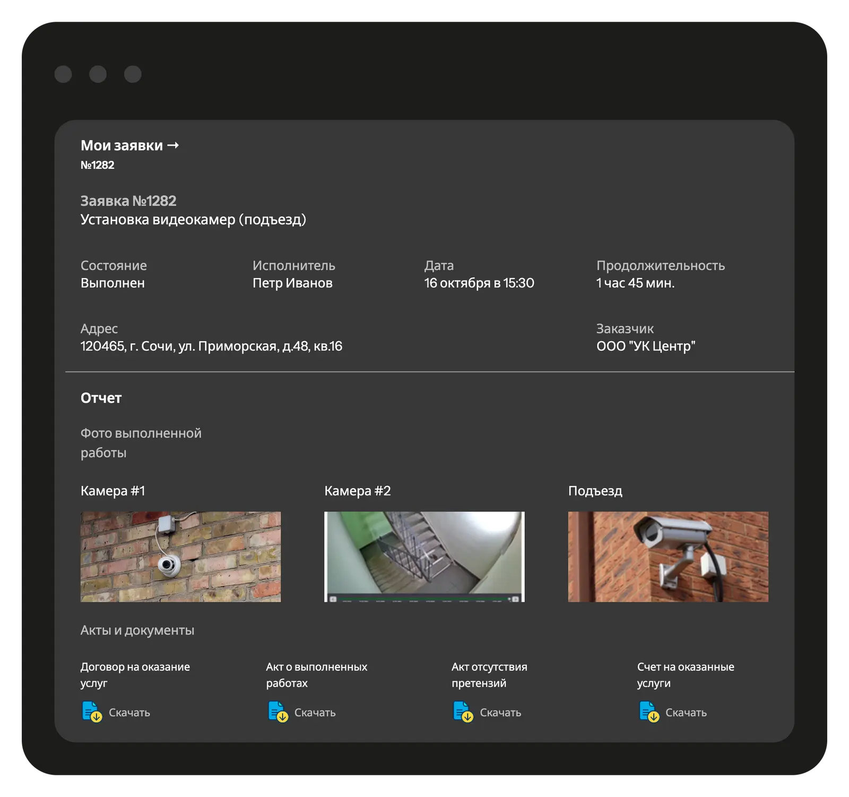Click download icon under Счет на оказанные услуги
The image size is (849, 797).
[x=648, y=712]
